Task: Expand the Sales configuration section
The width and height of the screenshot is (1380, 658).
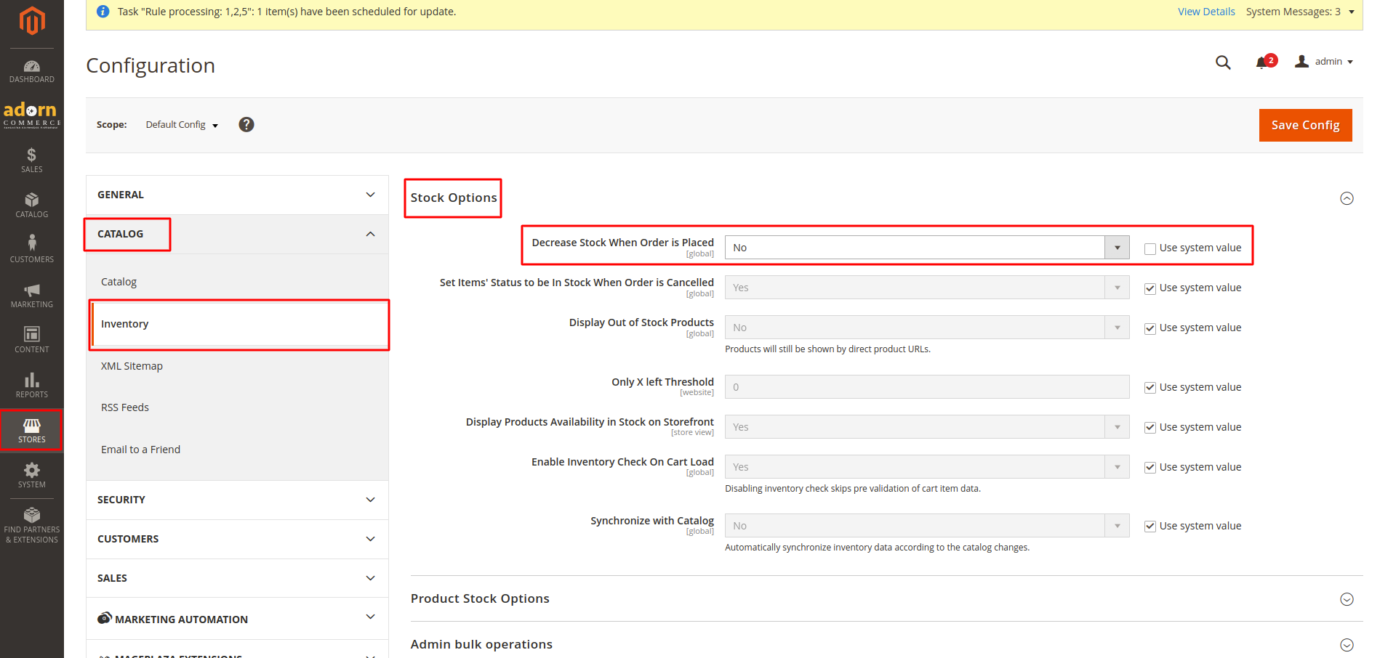Action: tap(237, 578)
